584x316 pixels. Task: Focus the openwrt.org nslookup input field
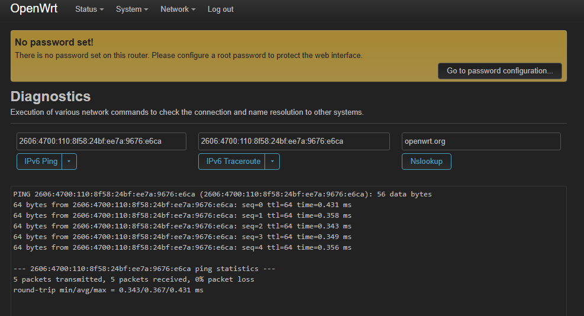[481, 141]
